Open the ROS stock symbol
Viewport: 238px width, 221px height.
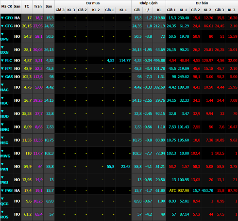pyautogui.click(x=4, y=217)
